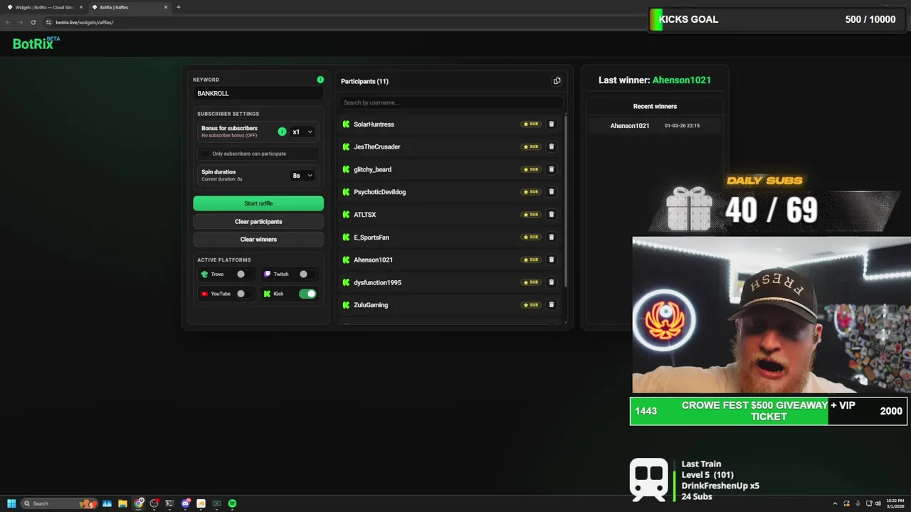The image size is (911, 512).
Task: Click participant name ZuluGaming
Action: [371, 305]
